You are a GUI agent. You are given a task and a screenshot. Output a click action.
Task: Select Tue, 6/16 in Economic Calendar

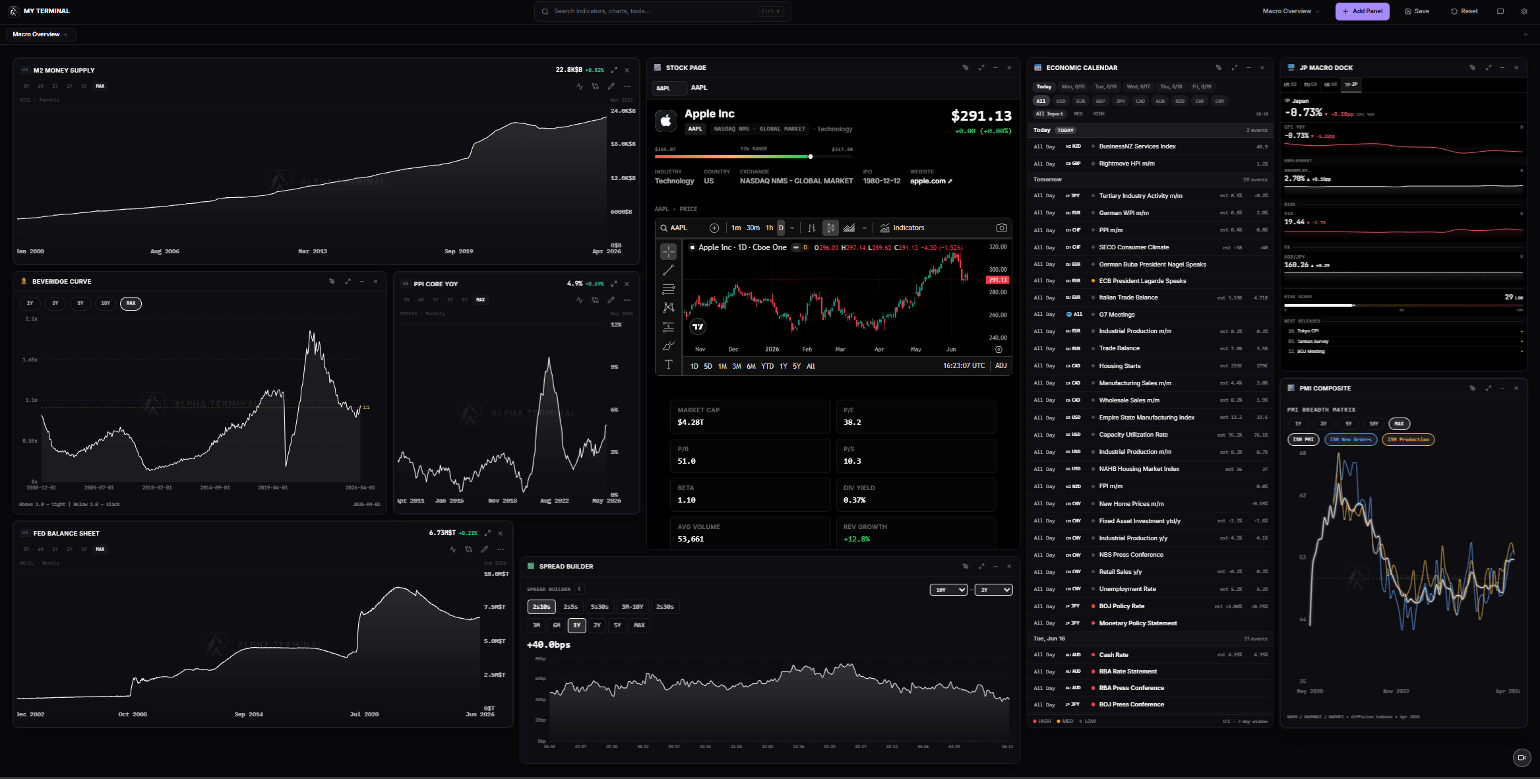pyautogui.click(x=1105, y=86)
